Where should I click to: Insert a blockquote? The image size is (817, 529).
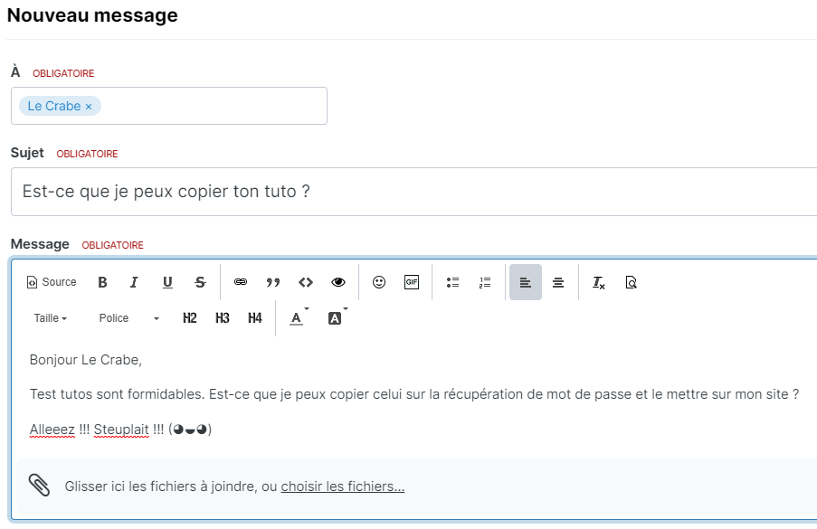(273, 282)
